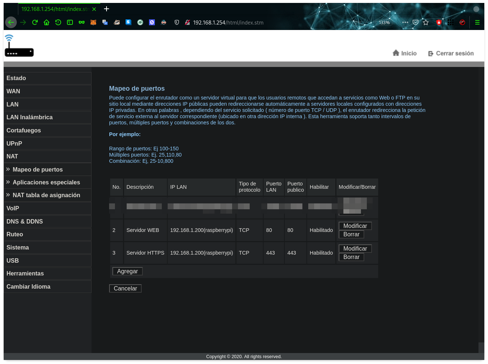Open page actions three-dots menu

(405, 22)
